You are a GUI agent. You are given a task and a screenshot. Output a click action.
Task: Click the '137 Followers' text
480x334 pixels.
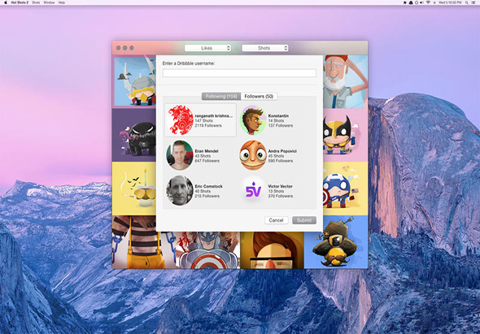281,126
